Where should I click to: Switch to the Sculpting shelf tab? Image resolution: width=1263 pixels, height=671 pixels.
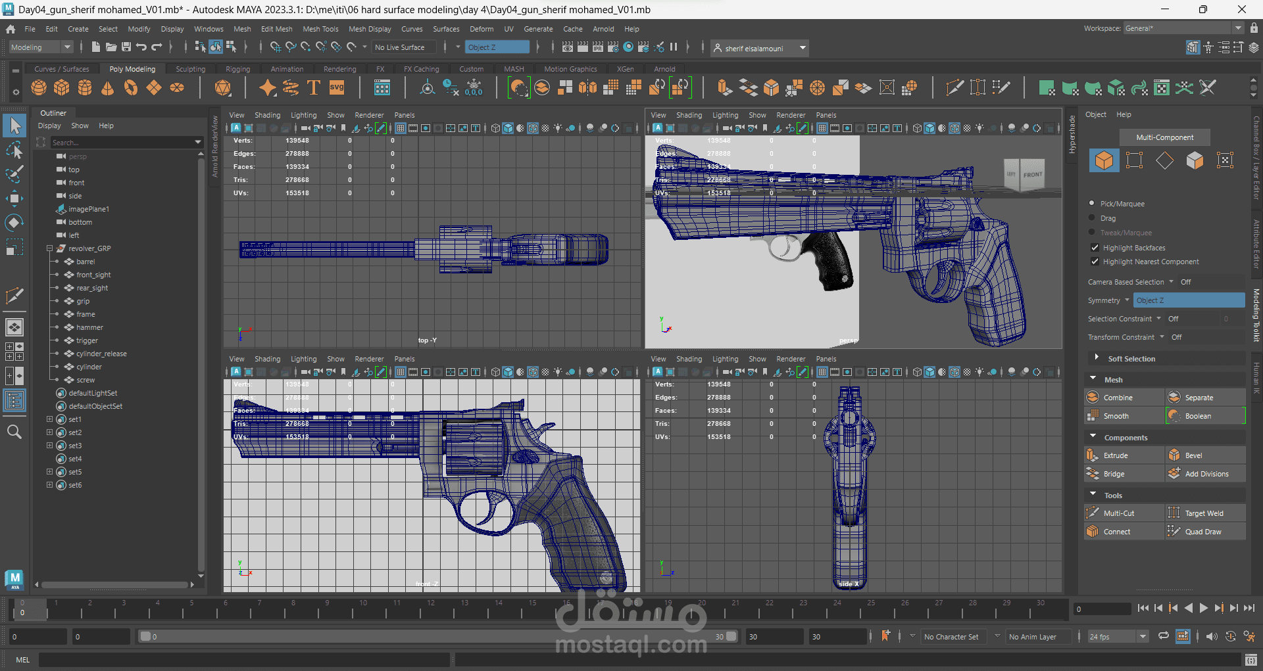pos(190,68)
